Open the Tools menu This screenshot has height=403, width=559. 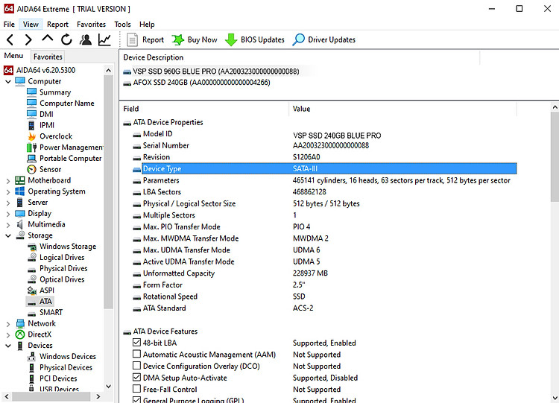(123, 25)
